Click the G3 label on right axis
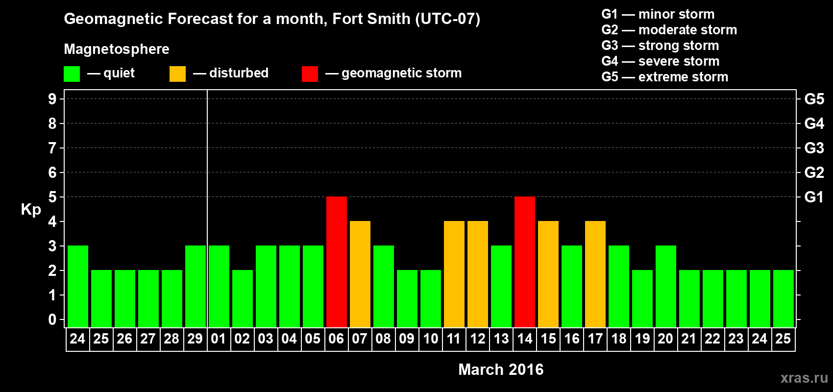This screenshot has height=392, width=833. (x=814, y=148)
